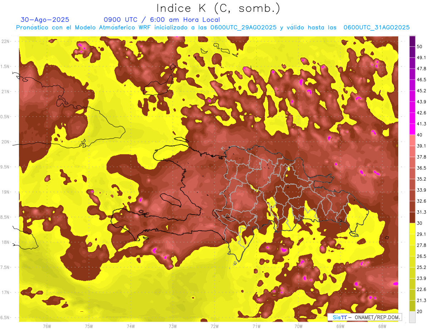Image resolution: width=429 pixels, height=331 pixels.
Task: Pick the dark purple swatch above 50
Action: [x=413, y=41]
